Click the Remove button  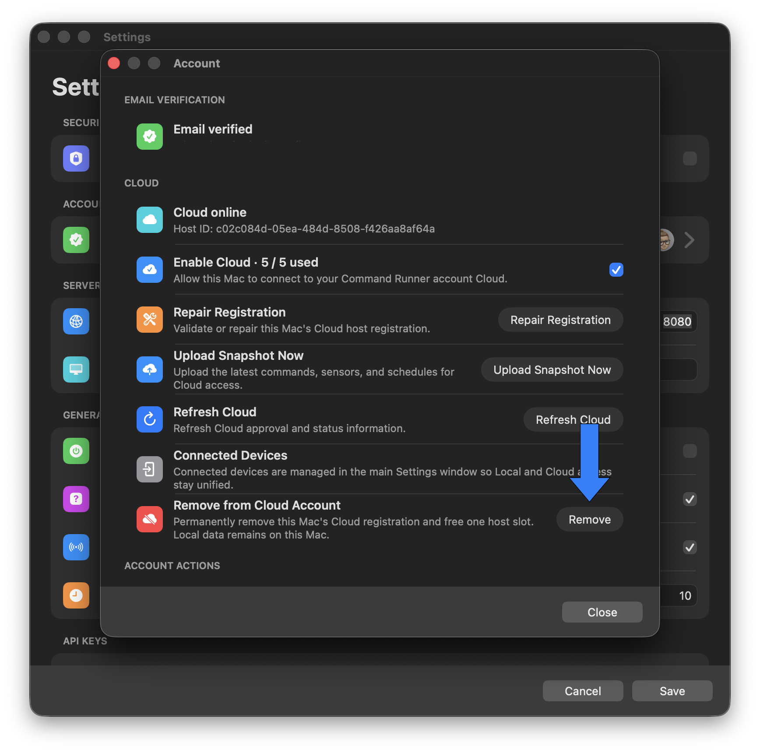590,520
